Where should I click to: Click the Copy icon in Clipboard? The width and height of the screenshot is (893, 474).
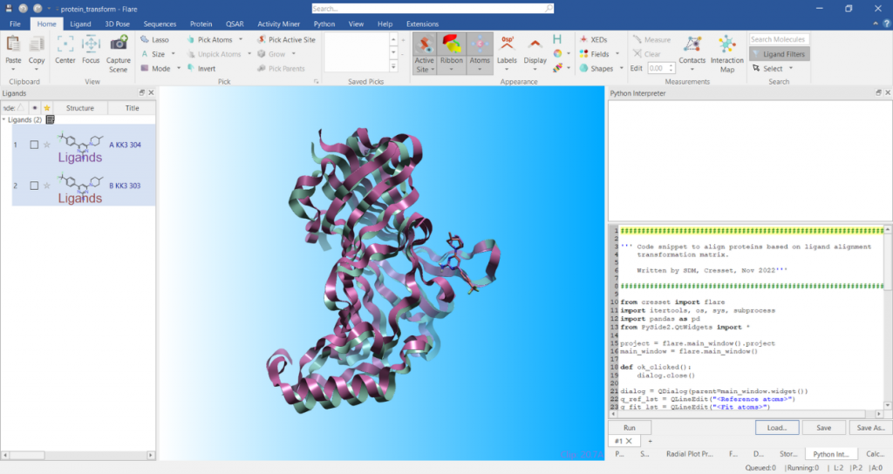click(37, 44)
